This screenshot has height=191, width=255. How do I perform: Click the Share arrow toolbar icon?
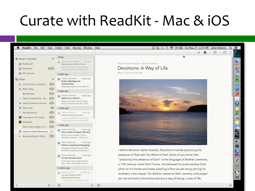(225, 52)
